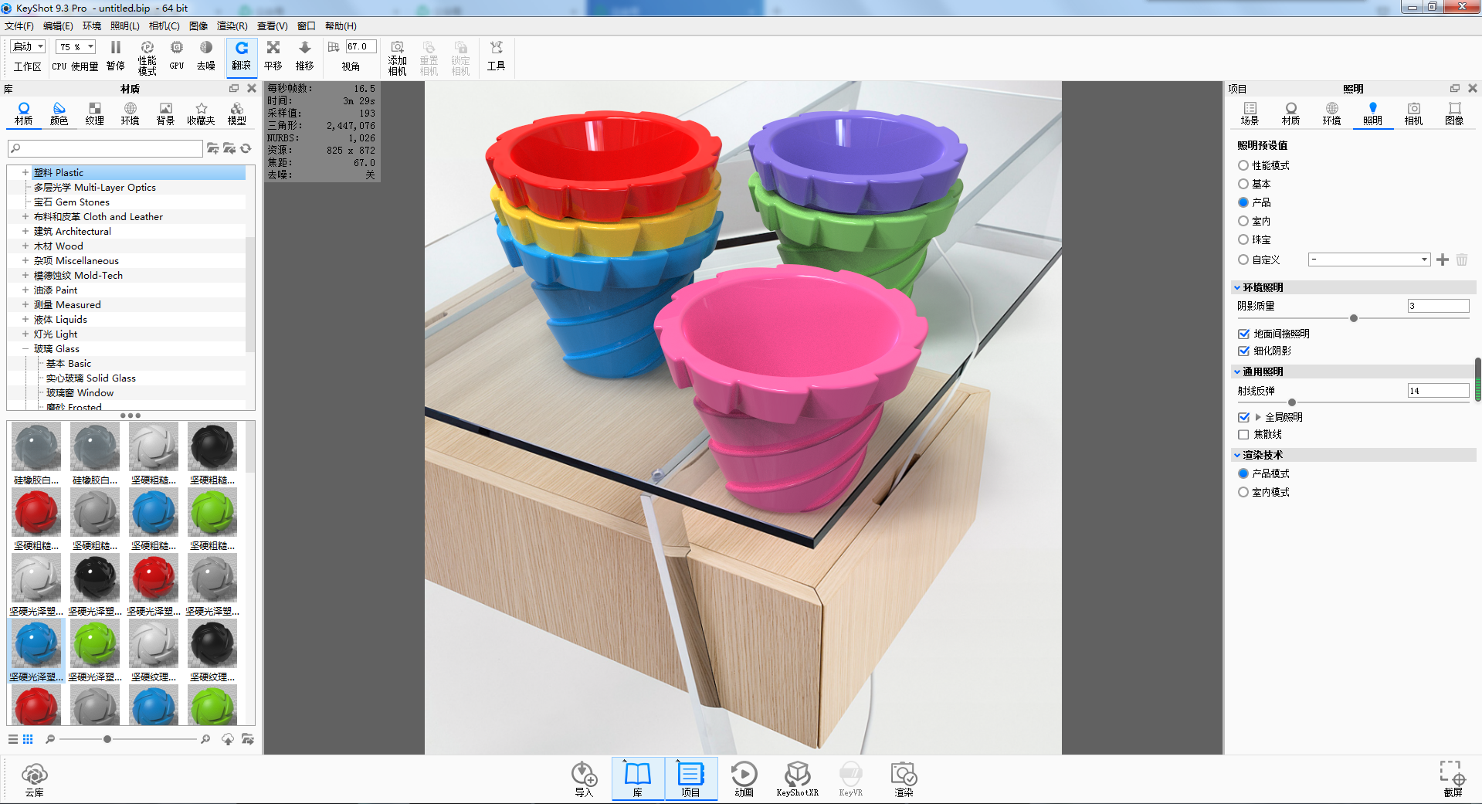Open the Workspace (启动) dropdown
This screenshot has height=804, width=1482.
[29, 47]
